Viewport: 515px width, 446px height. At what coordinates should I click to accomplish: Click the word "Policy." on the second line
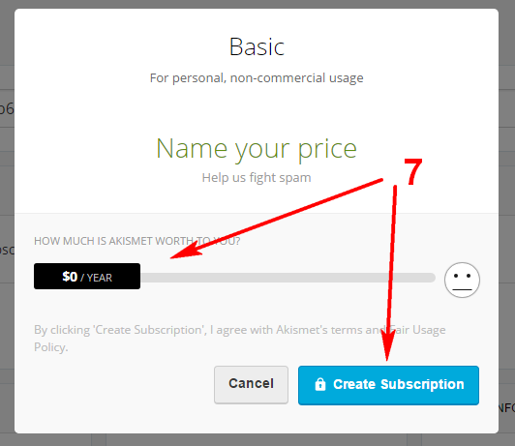click(x=51, y=347)
